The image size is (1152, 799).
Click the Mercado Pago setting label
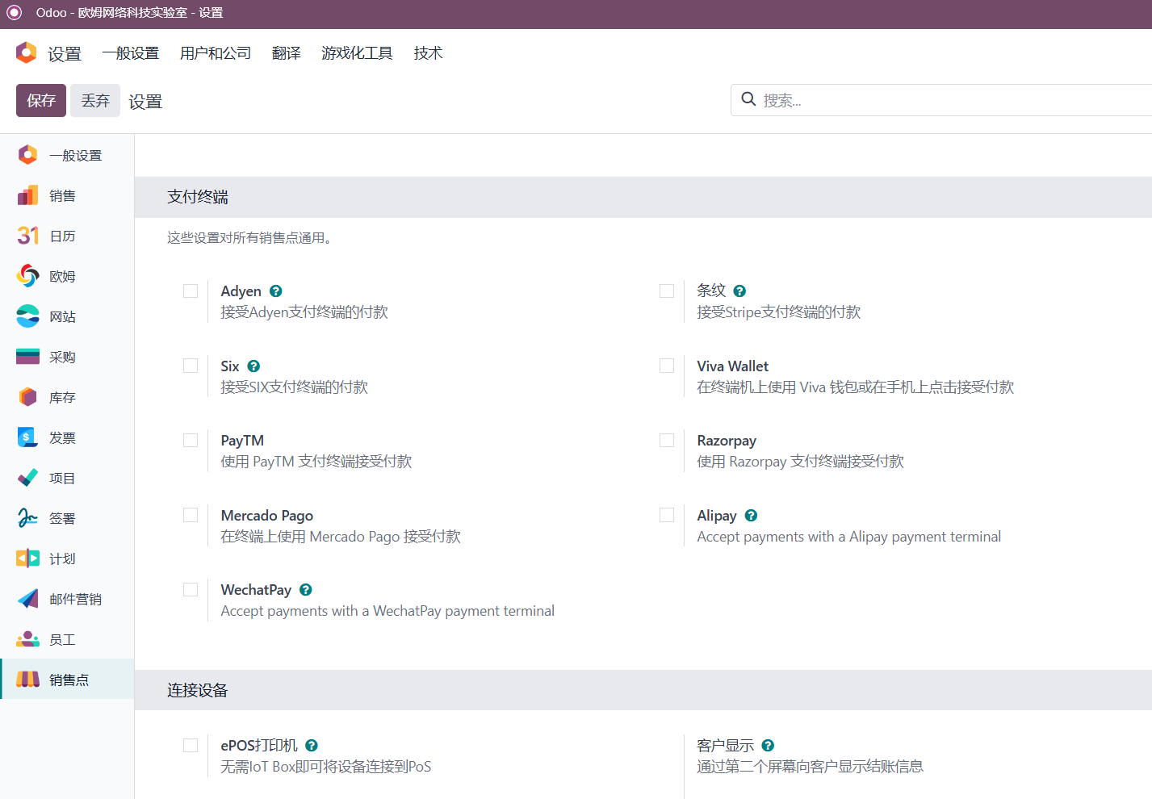tap(267, 516)
